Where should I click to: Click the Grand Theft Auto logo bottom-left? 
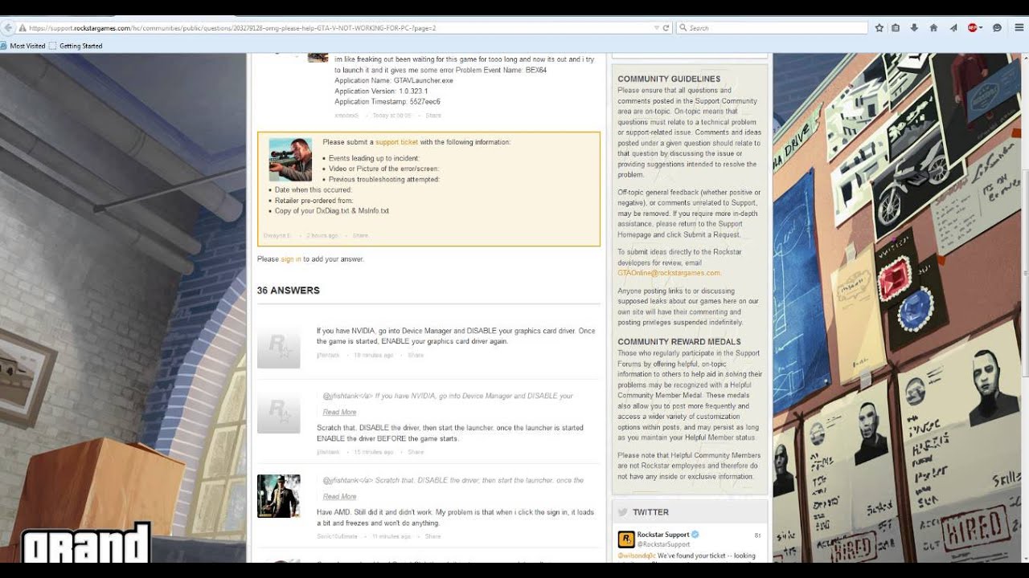click(85, 543)
